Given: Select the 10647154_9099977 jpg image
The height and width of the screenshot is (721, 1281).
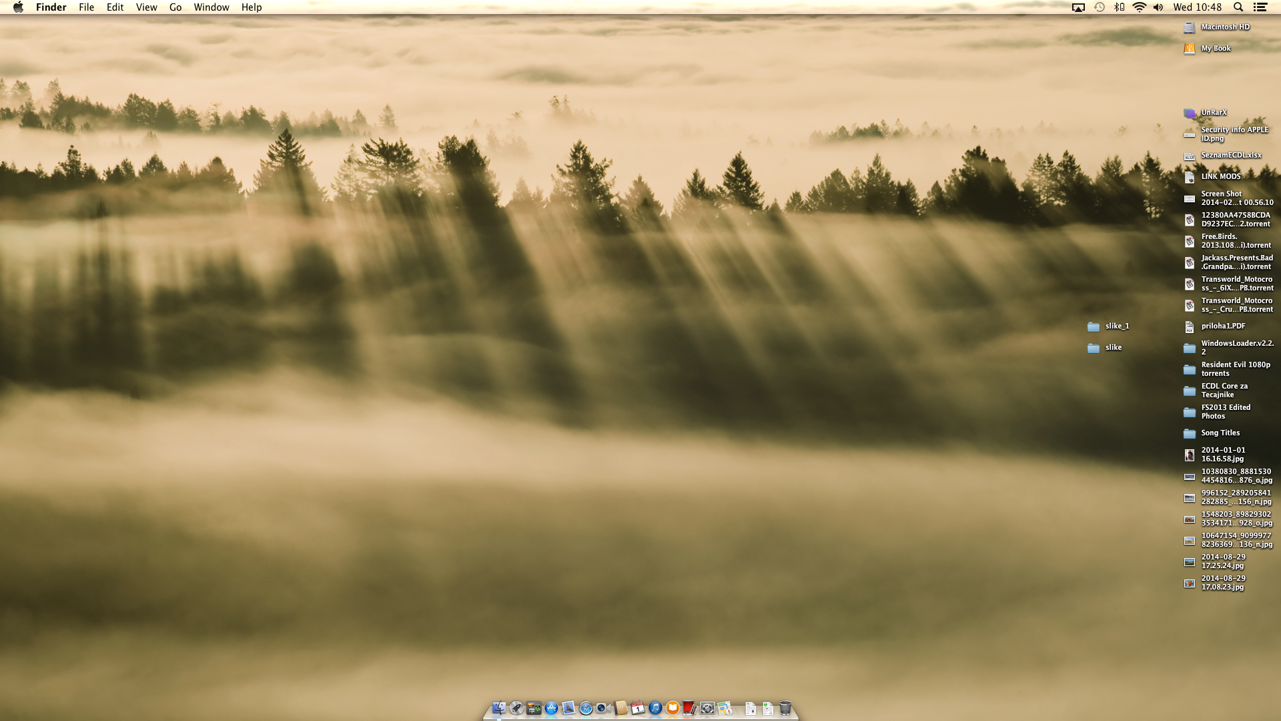Looking at the screenshot, I should [1229, 540].
